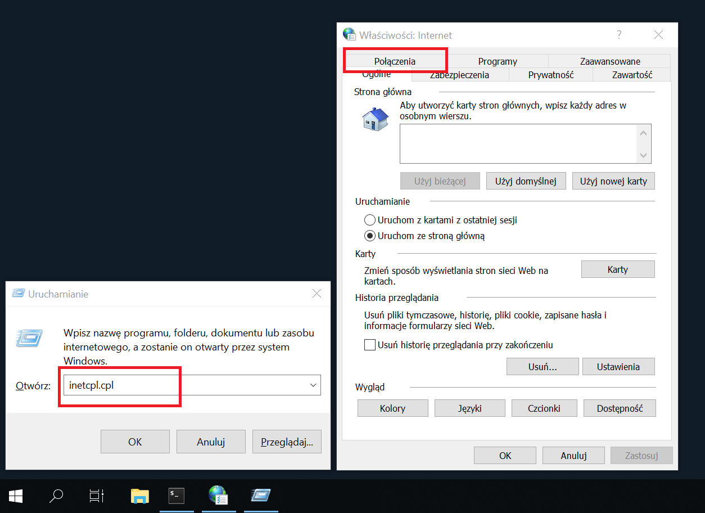Select 'Uruchom z kartami z ostatniej sesji' option
Viewport: 705px width, 513px height.
(x=370, y=220)
